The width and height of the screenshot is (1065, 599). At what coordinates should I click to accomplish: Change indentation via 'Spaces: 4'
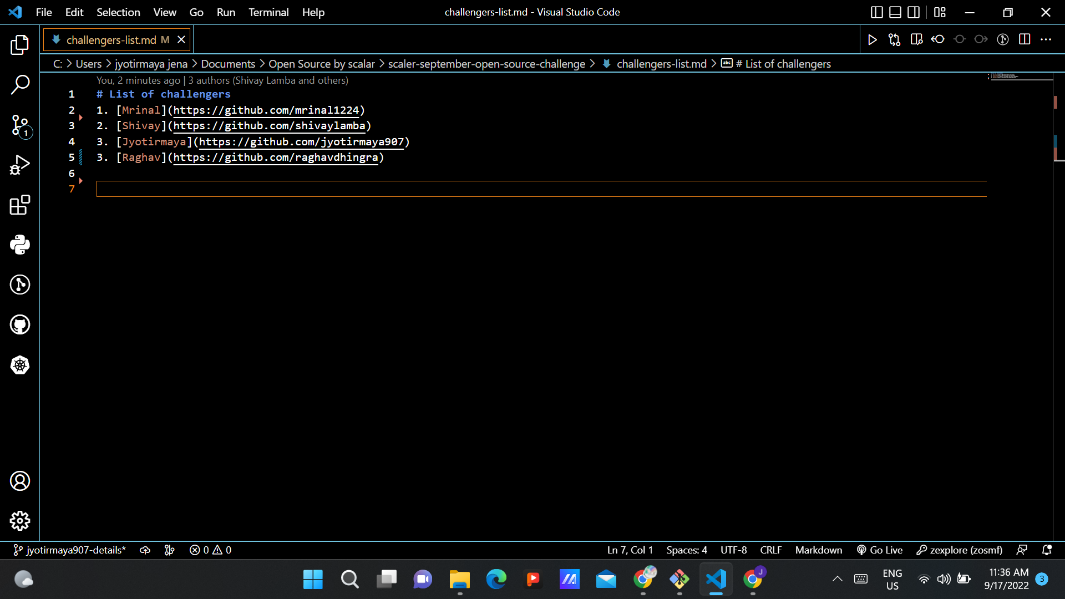pyautogui.click(x=686, y=550)
